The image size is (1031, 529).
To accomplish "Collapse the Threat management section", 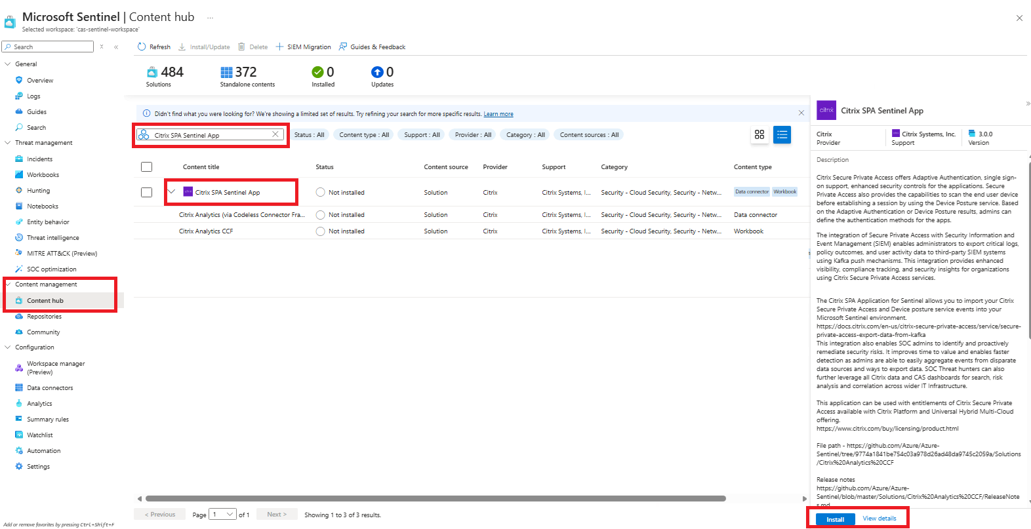I will point(8,143).
